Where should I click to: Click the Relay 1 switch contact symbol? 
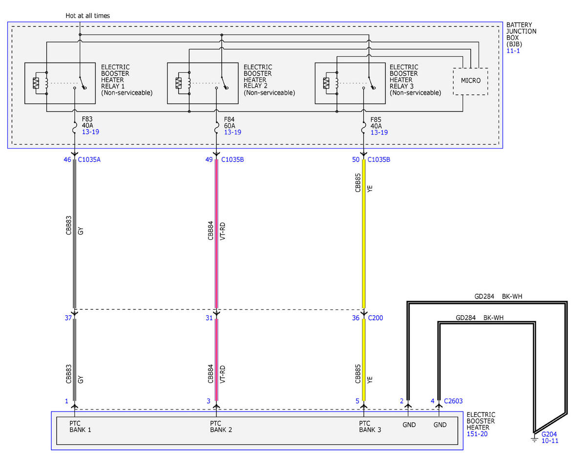80,82
